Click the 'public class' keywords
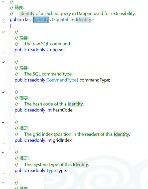This screenshot has width=148, height=189. [x=21, y=20]
